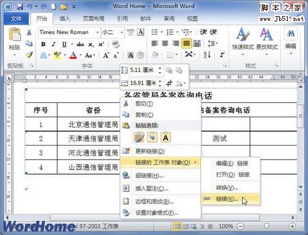Image resolution: width=308 pixels, height=235 pixels.
Task: Open the font size dropdown
Action: (x=121, y=32)
